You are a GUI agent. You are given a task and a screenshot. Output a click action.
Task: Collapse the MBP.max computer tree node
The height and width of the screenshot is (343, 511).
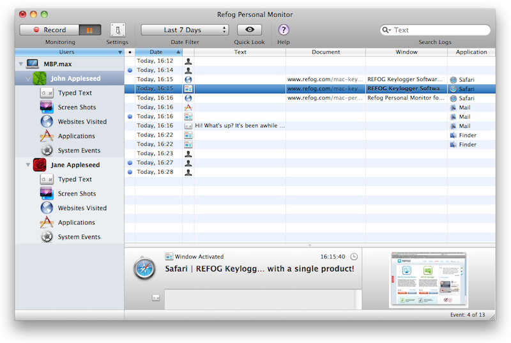tap(20, 65)
